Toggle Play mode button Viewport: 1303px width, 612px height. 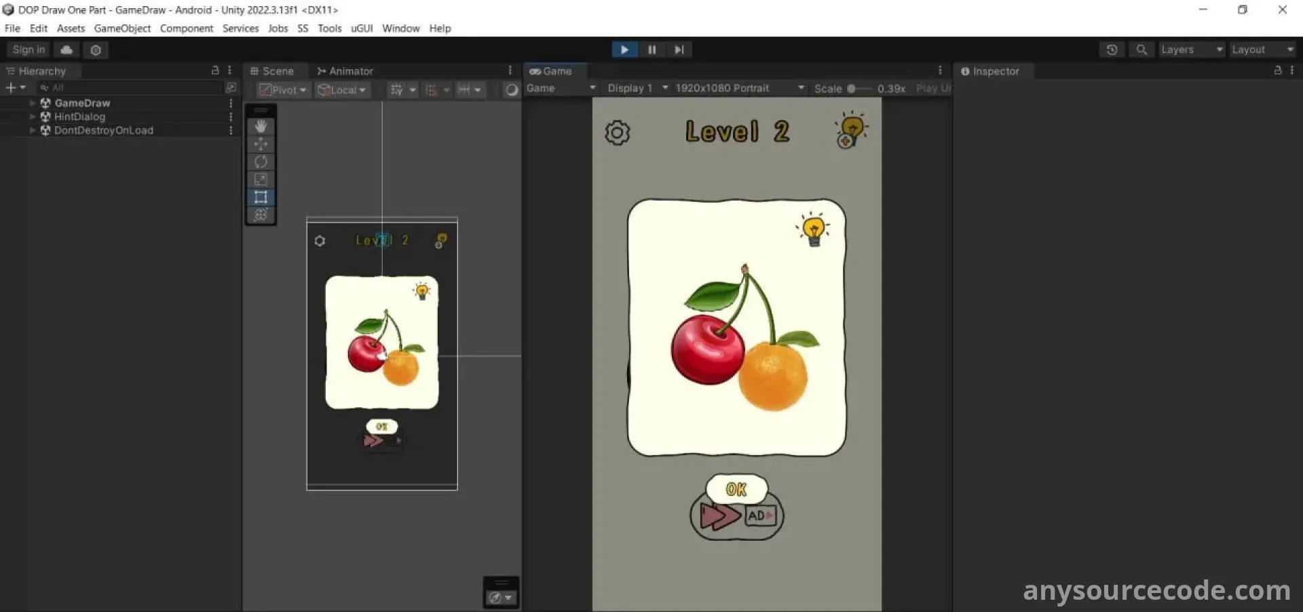[x=624, y=50]
